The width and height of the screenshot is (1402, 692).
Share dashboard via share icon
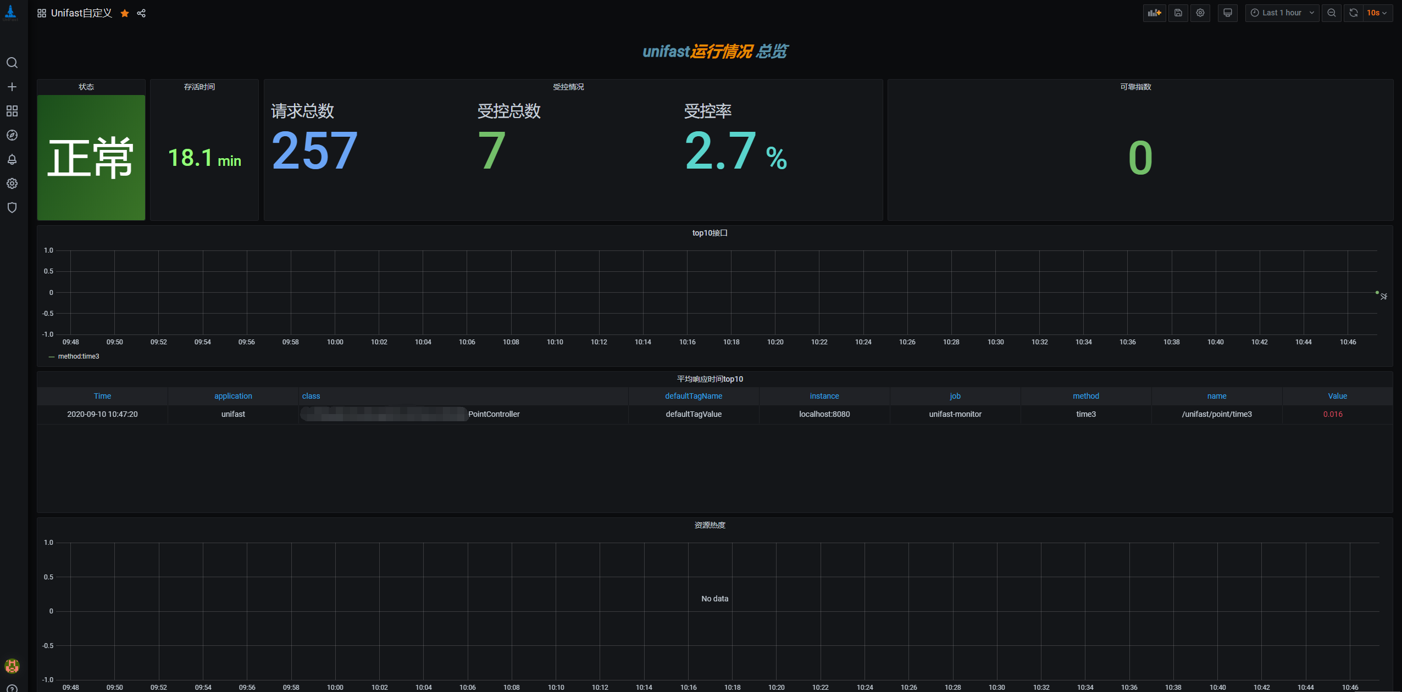click(x=141, y=13)
